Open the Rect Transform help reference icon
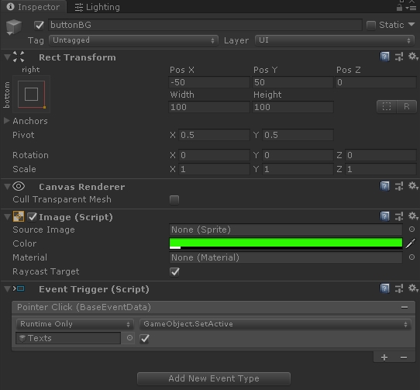The image size is (420, 390). click(384, 57)
